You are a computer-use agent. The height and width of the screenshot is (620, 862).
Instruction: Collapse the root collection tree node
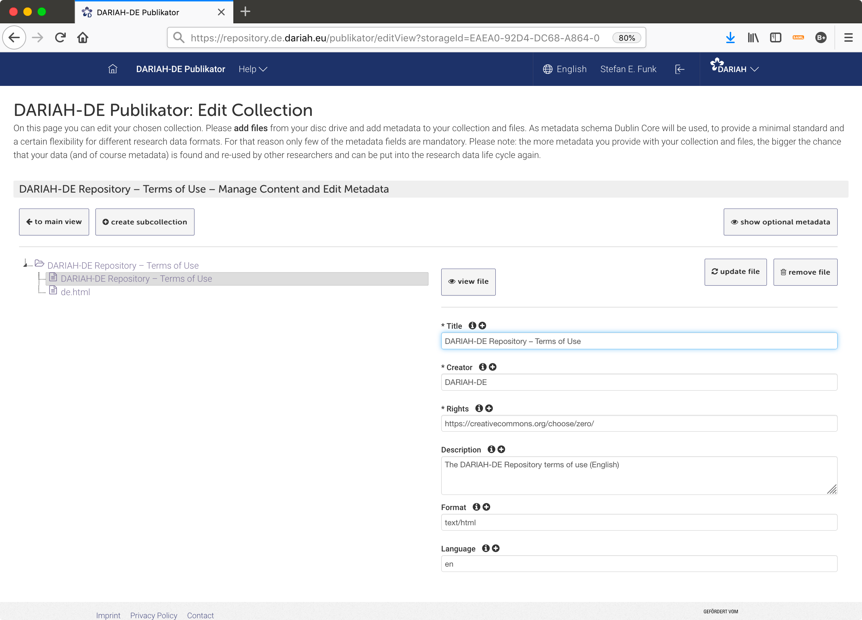(x=25, y=264)
